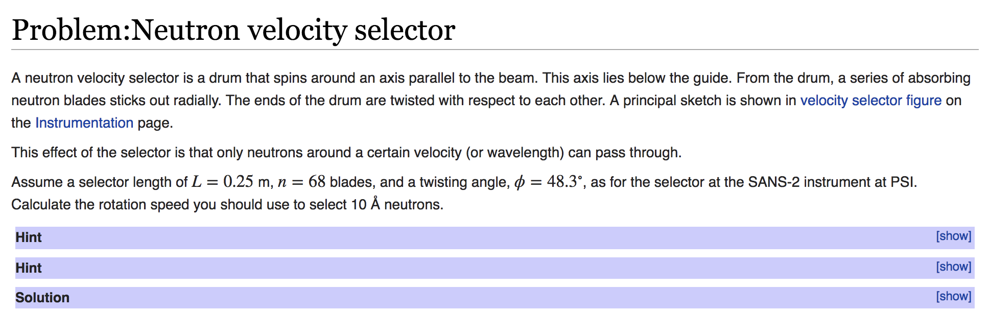Click the 'Assume a selector length' text
This screenshot has width=990, height=336.
(x=99, y=182)
